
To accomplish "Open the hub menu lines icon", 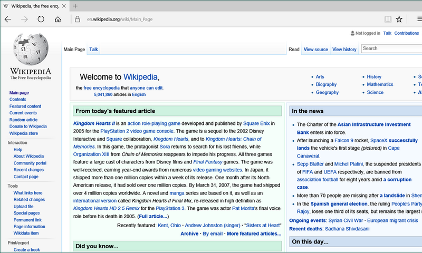I will coord(419,19).
